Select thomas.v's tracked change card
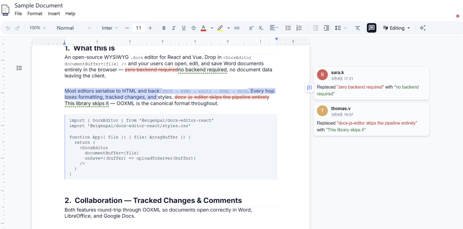Image resolution: width=463 pixels, height=229 pixels. click(371, 119)
